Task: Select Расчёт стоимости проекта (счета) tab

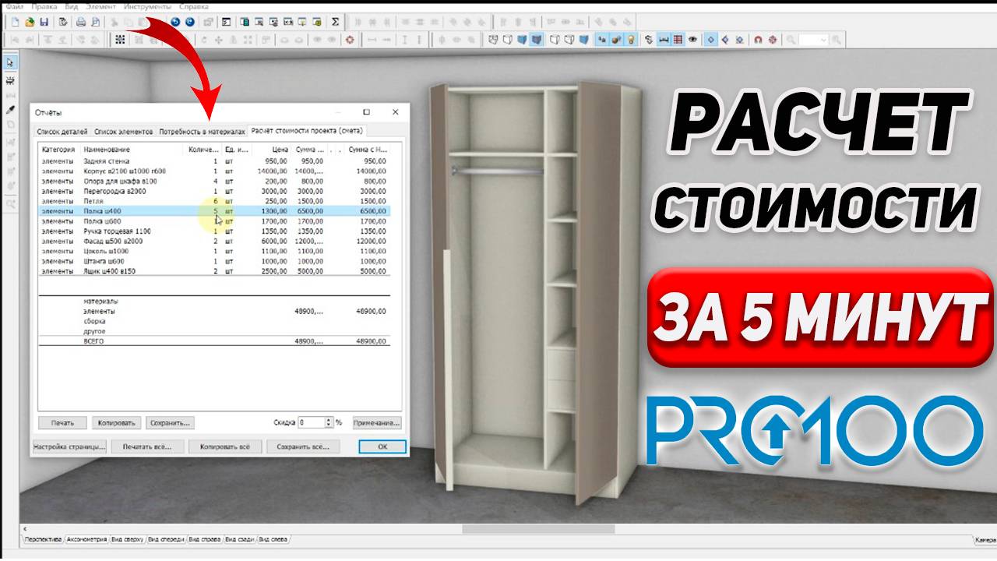Action: (307, 131)
